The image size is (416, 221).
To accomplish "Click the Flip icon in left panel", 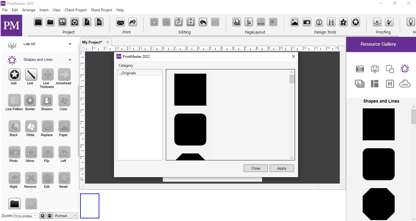I will [x=47, y=152].
